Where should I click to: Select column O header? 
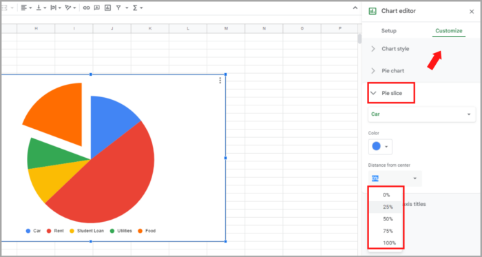coord(302,28)
